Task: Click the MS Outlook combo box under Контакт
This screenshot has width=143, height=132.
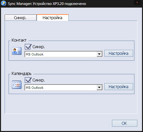Action: tap(63, 54)
